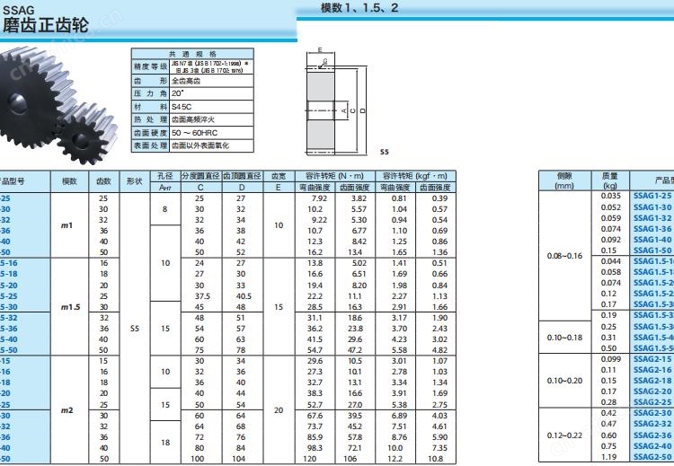This screenshot has height=466, width=674.
Task: Open the SSAG1-36 product link
Action: click(652, 228)
